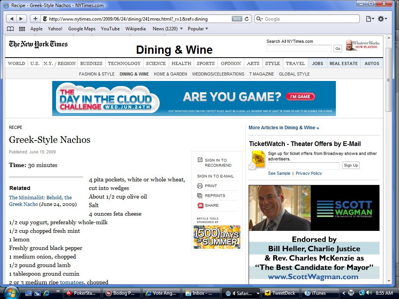This screenshot has width=399, height=299.
Task: Open the Whatever Works Now Playing ad
Action: coord(363,45)
